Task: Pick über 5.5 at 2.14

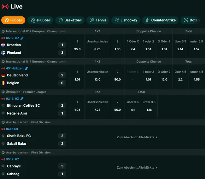Action: point(180,46)
